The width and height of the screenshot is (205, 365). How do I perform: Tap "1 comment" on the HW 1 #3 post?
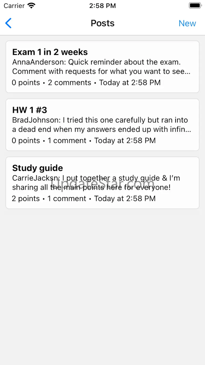[67, 141]
